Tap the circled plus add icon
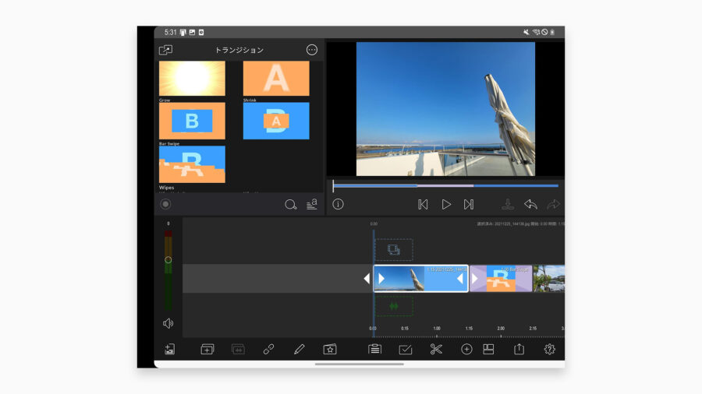The image size is (702, 394). tap(466, 349)
